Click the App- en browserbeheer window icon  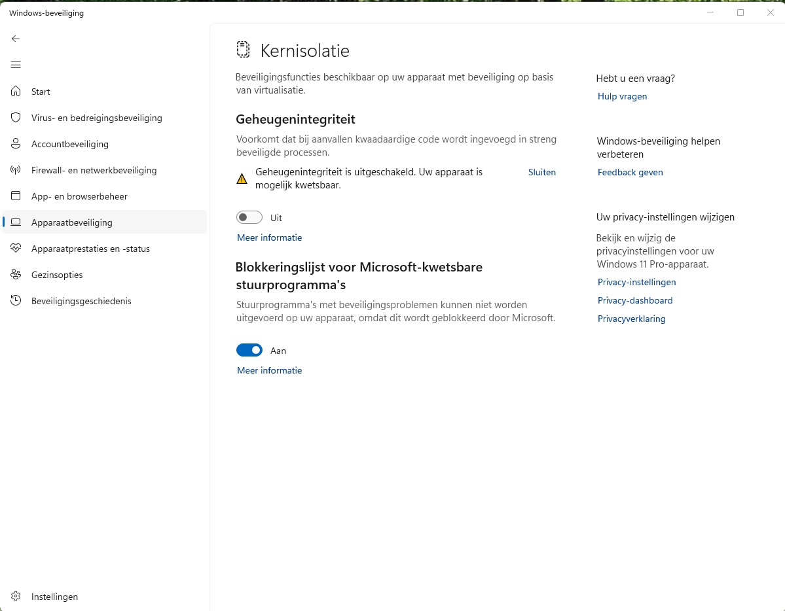(16, 196)
